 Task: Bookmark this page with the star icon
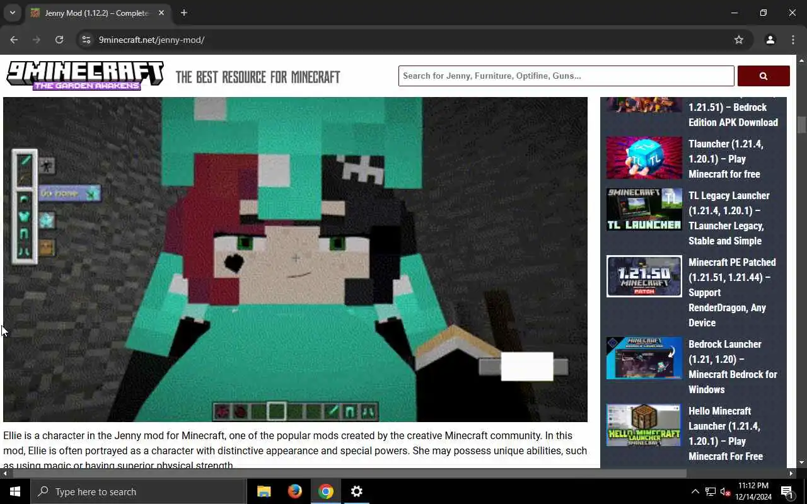coord(739,40)
